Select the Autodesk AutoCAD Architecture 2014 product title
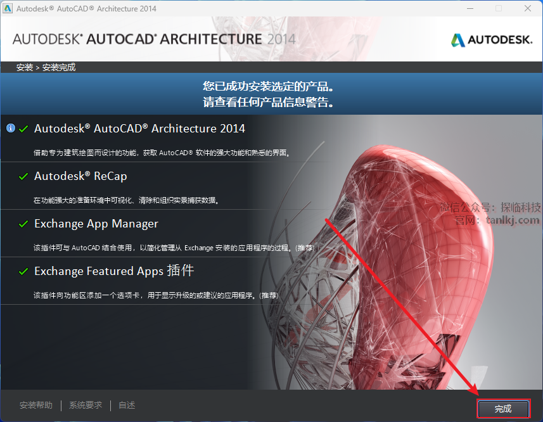The width and height of the screenshot is (543, 422). [139, 129]
